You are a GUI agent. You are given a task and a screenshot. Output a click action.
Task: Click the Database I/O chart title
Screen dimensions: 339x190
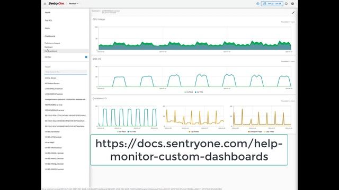coord(100,99)
